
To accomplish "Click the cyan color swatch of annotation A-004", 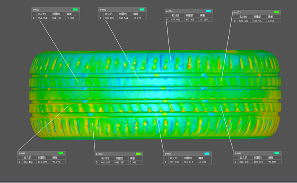I will pyautogui.click(x=208, y=11).
